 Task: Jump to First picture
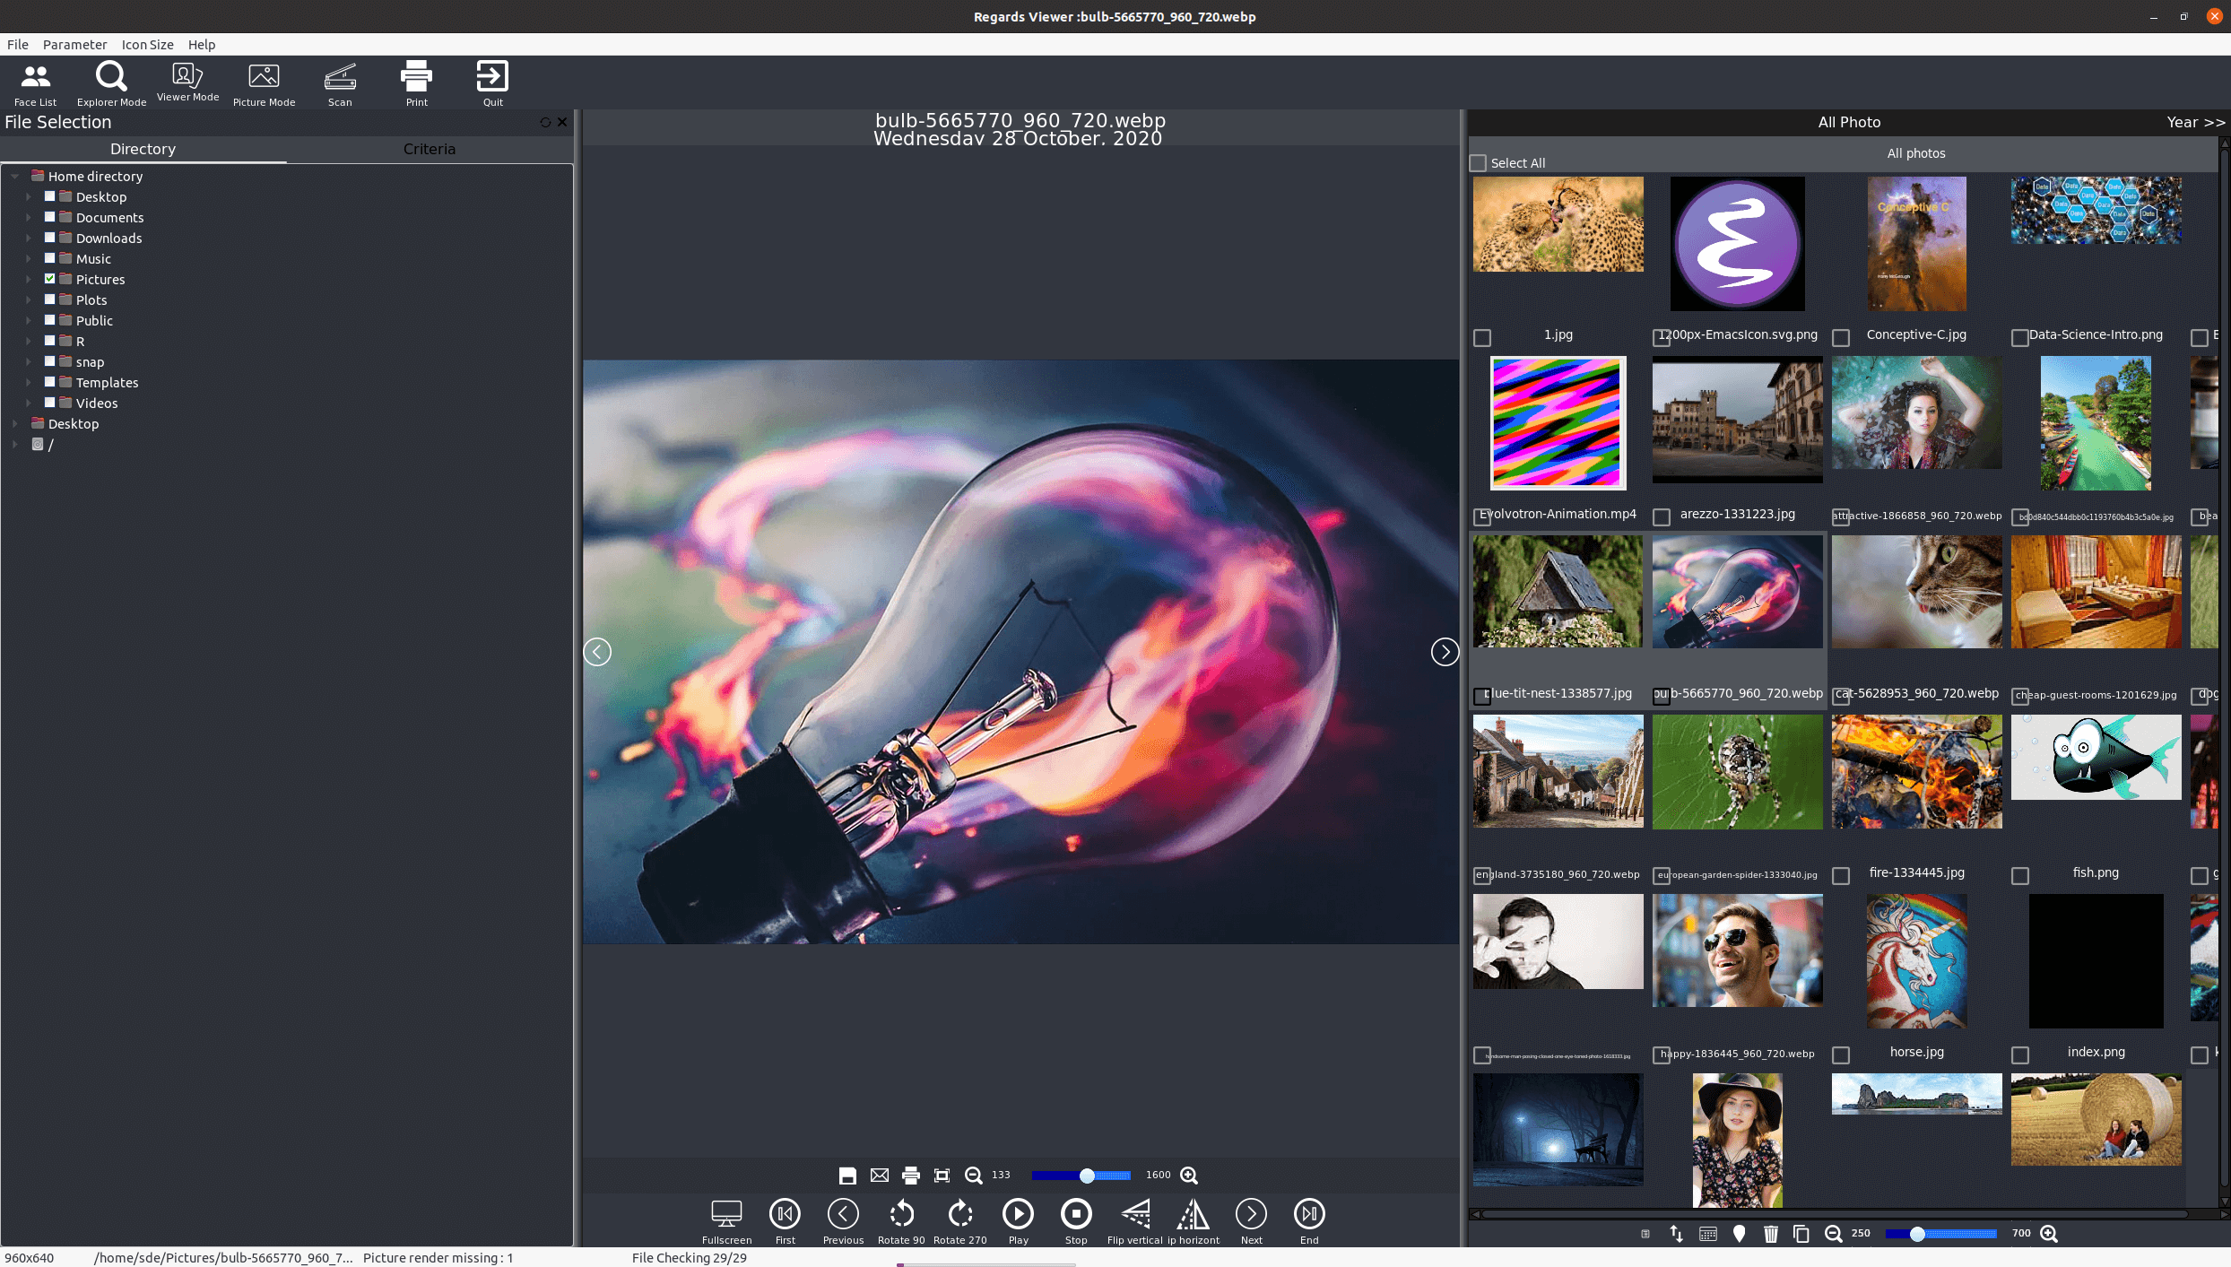click(x=785, y=1222)
